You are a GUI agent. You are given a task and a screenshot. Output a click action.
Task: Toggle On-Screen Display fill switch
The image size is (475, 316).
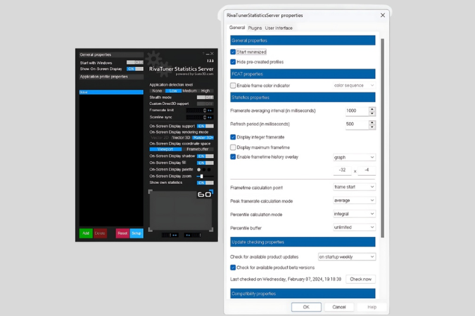(x=205, y=163)
